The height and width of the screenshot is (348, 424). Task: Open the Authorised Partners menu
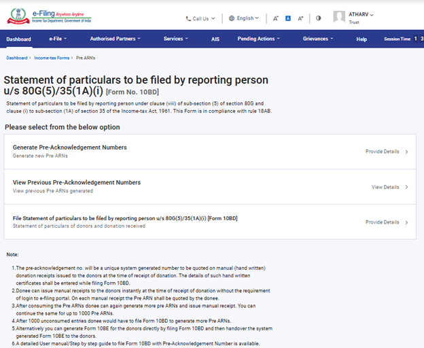tap(115, 39)
